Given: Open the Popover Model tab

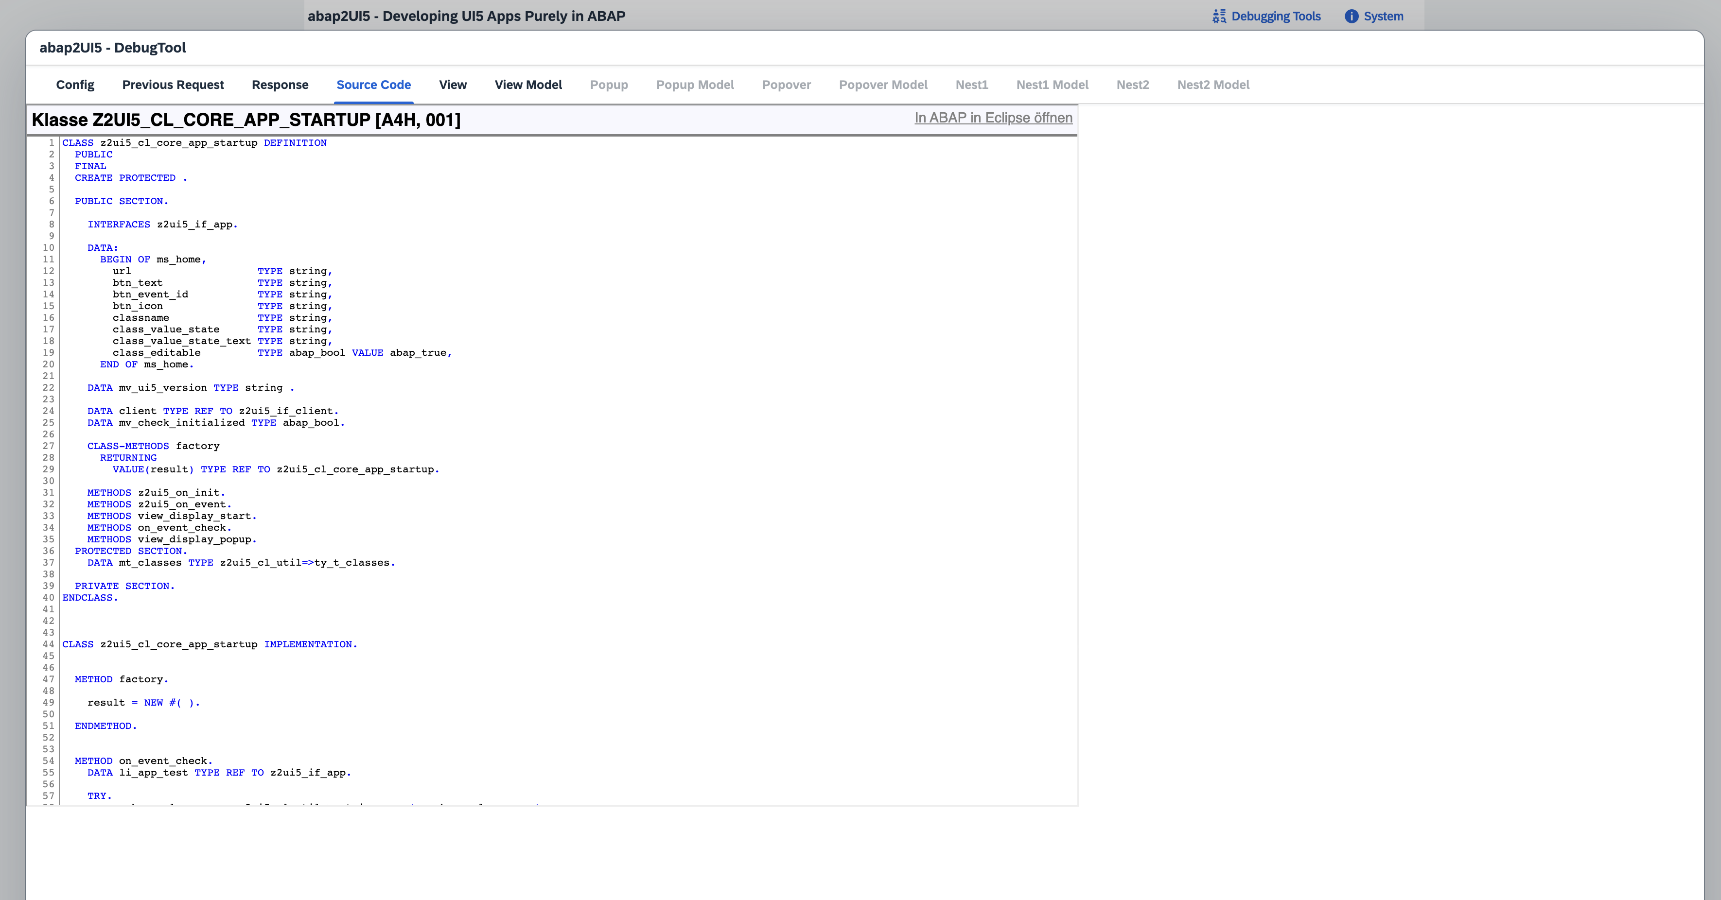Looking at the screenshot, I should click(x=883, y=85).
